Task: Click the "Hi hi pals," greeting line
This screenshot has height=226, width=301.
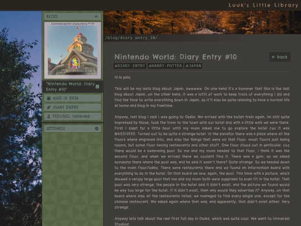Action: 123,78
